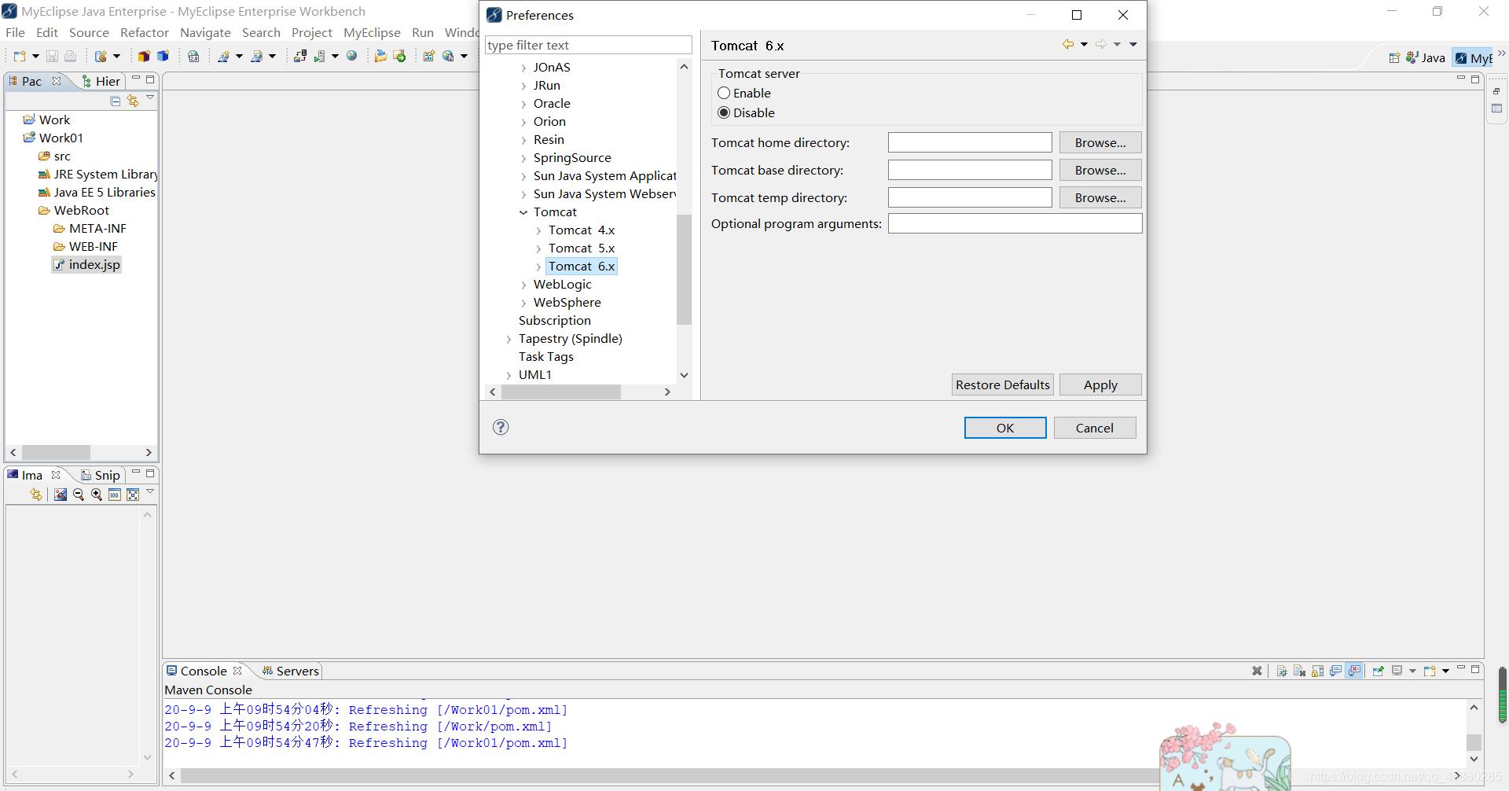Click Browse for Tomcat base directory

click(x=1100, y=170)
